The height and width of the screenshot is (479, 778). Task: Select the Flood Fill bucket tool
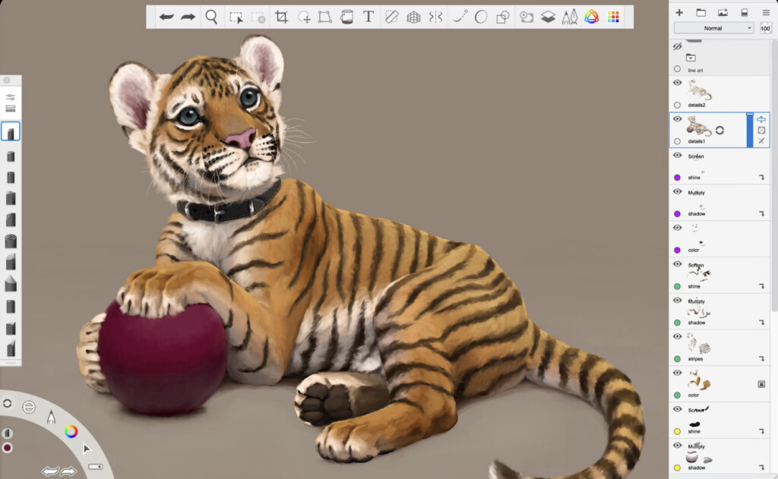tap(346, 17)
